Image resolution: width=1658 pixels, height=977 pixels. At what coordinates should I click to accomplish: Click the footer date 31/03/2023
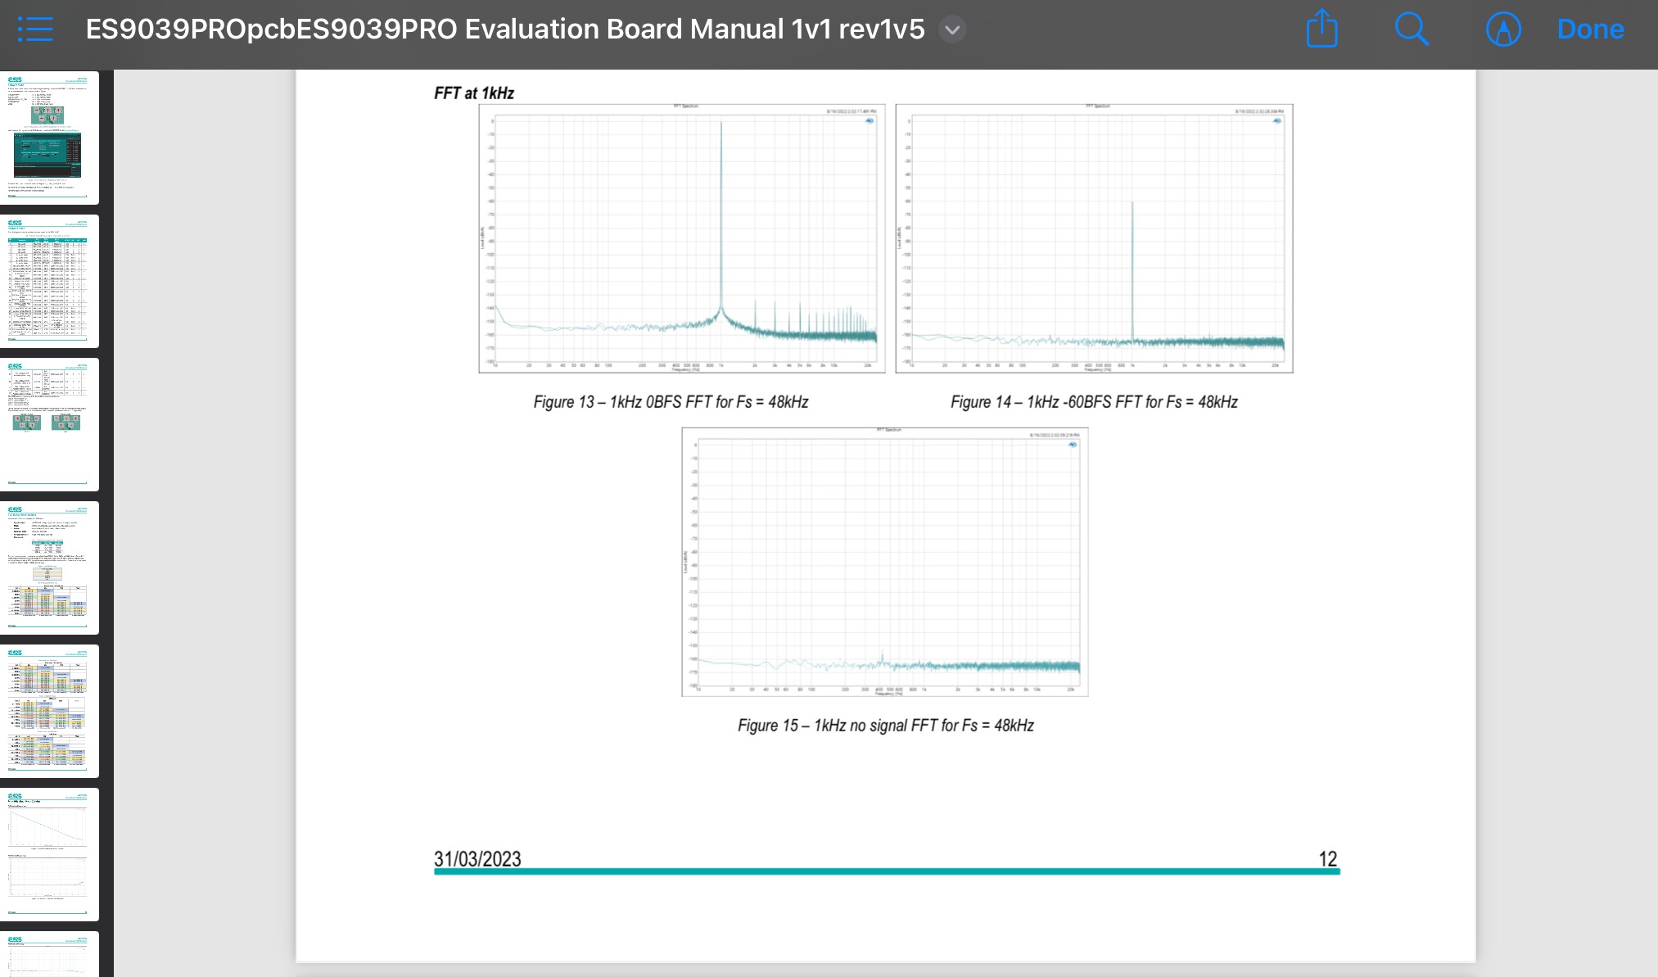[x=477, y=858]
